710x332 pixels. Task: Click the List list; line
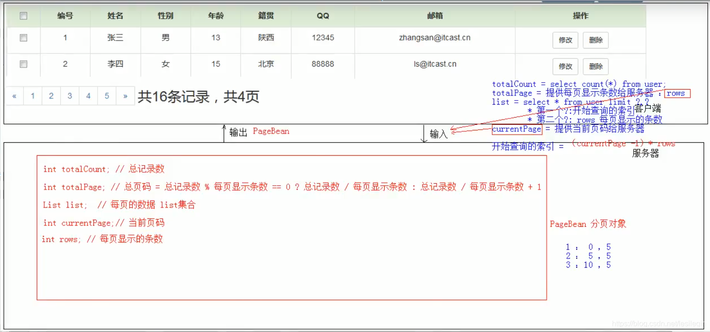(119, 205)
